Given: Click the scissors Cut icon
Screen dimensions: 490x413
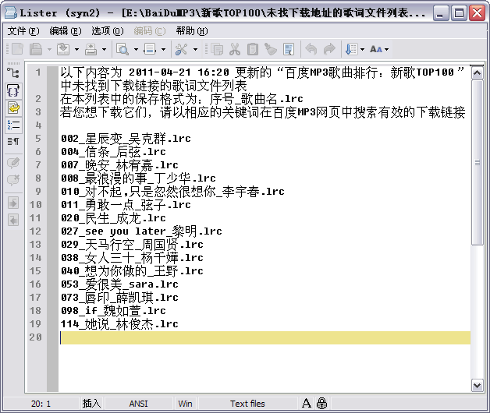Looking at the screenshot, I should tap(235, 49).
